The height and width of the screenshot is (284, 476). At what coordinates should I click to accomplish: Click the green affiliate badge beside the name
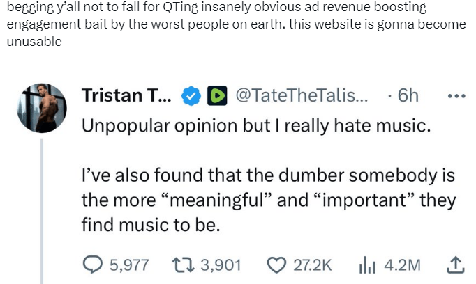pyautogui.click(x=218, y=95)
